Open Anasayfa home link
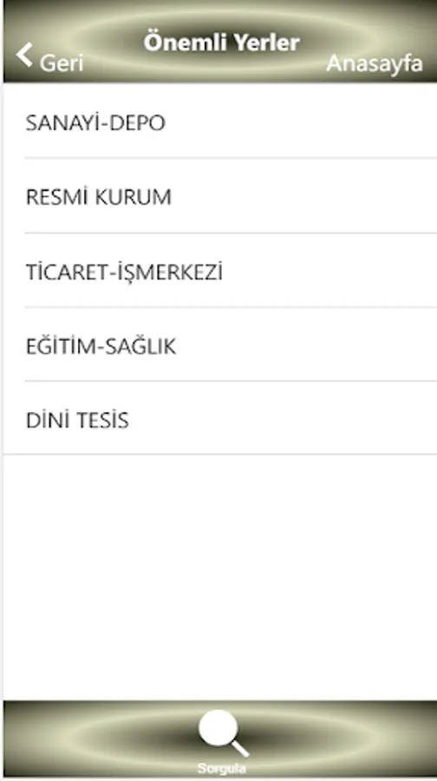The image size is (437, 781). click(x=375, y=63)
